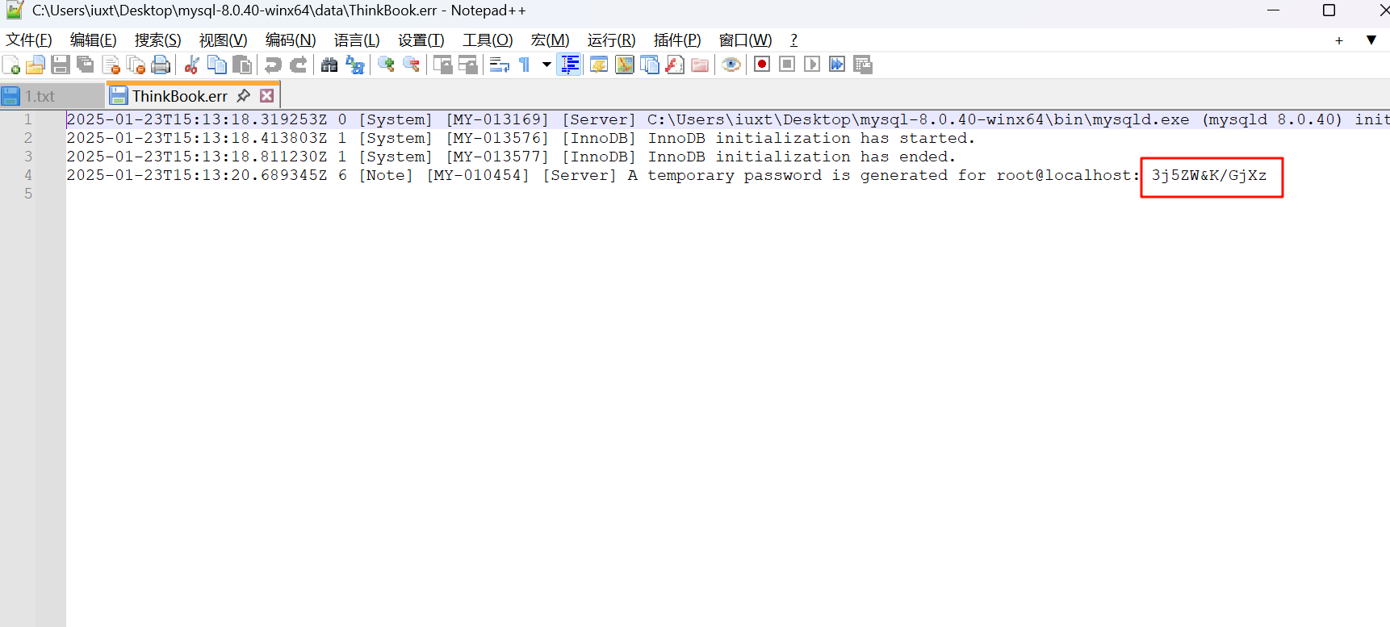Expand the tab list down-arrow
Screen dimensions: 1390x627
(1371, 40)
